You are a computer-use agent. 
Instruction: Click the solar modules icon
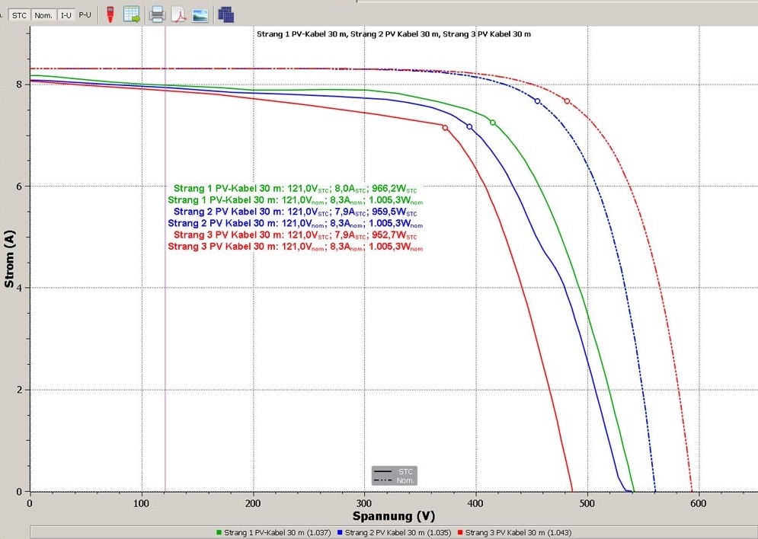pyautogui.click(x=225, y=14)
